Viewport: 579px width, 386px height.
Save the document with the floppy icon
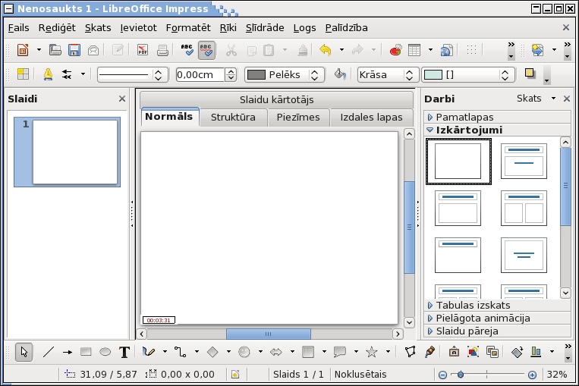coord(74,50)
